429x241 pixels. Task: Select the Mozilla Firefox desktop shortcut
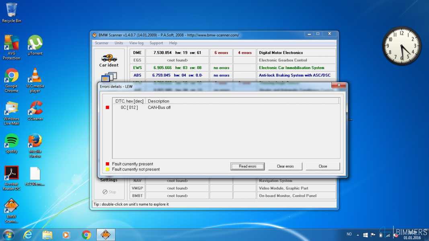pyautogui.click(x=35, y=146)
